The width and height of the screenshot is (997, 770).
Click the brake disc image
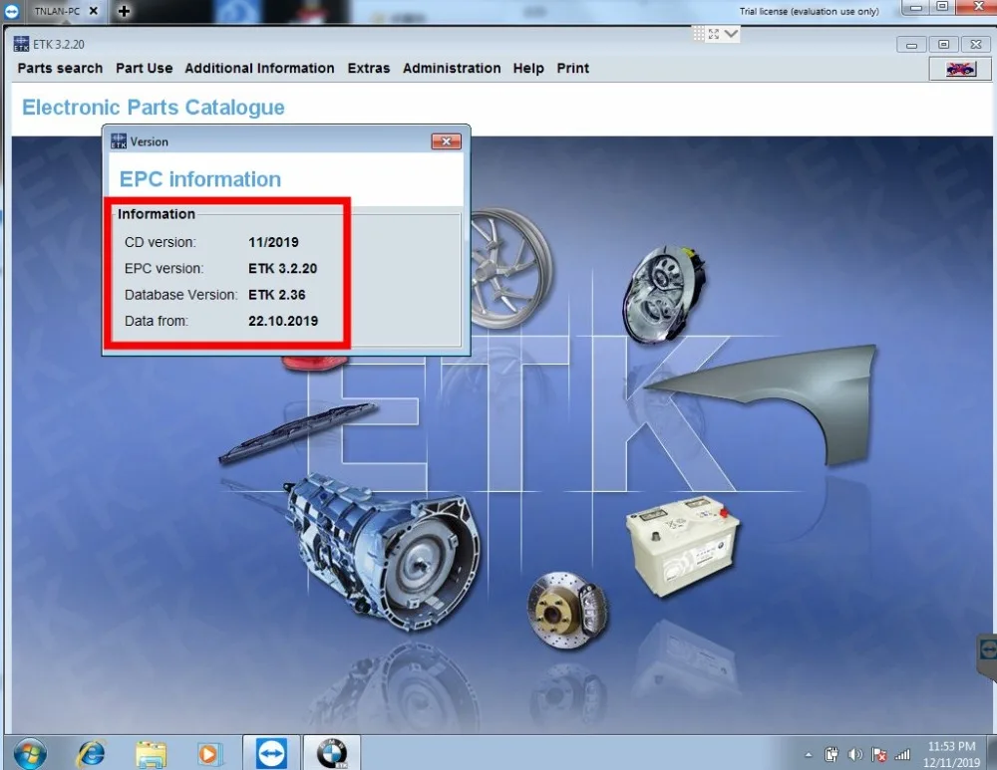[x=567, y=610]
